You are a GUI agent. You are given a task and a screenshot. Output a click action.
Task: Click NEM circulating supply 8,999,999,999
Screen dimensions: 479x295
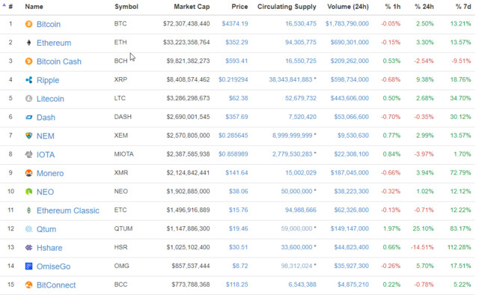[x=293, y=136]
